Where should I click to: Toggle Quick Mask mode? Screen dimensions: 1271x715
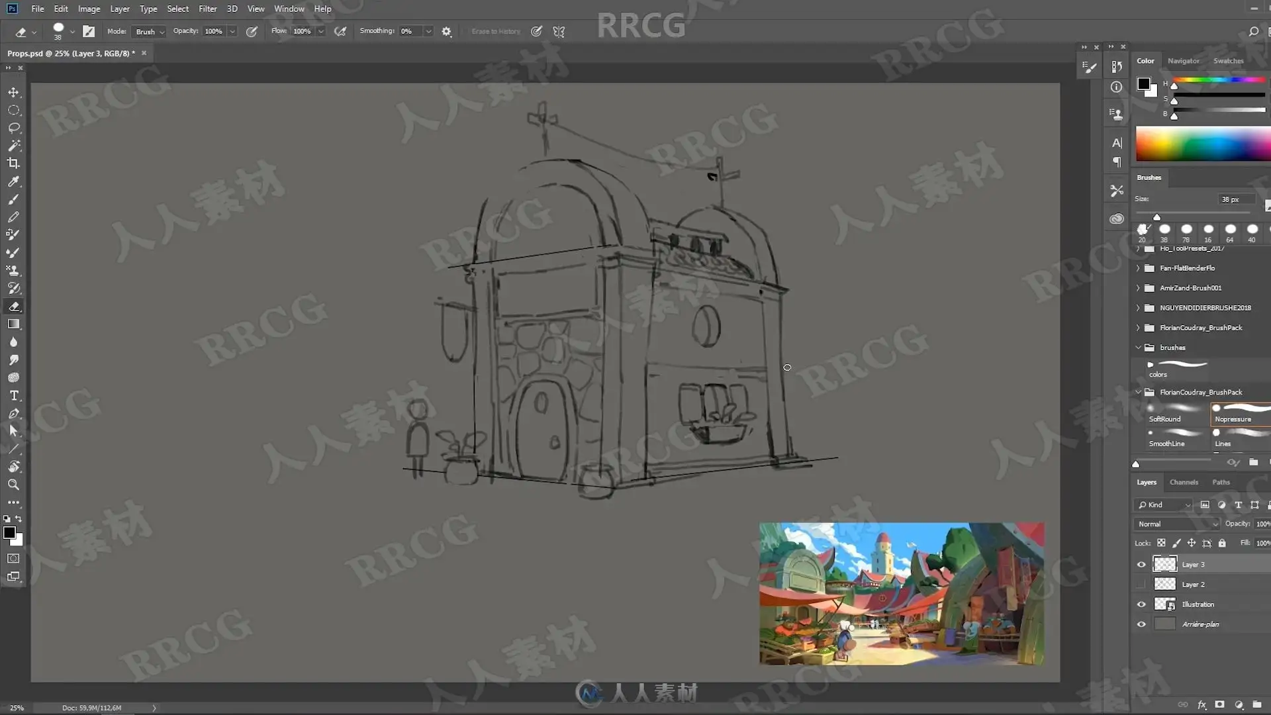(x=13, y=558)
